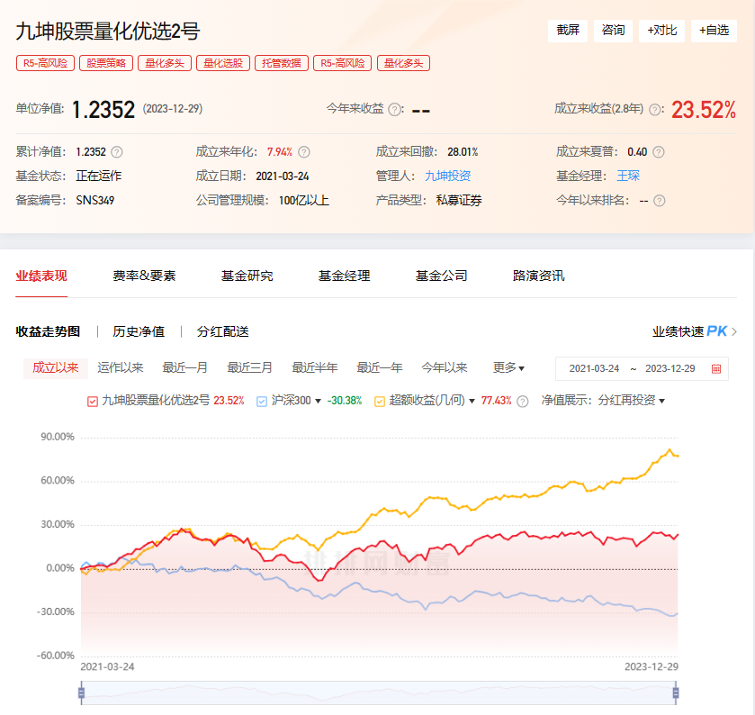
Task: Click the +自选 button
Action: pos(715,31)
